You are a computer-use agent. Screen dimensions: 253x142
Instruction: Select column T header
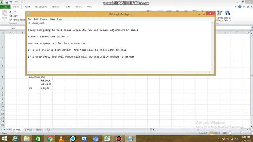click(237, 32)
